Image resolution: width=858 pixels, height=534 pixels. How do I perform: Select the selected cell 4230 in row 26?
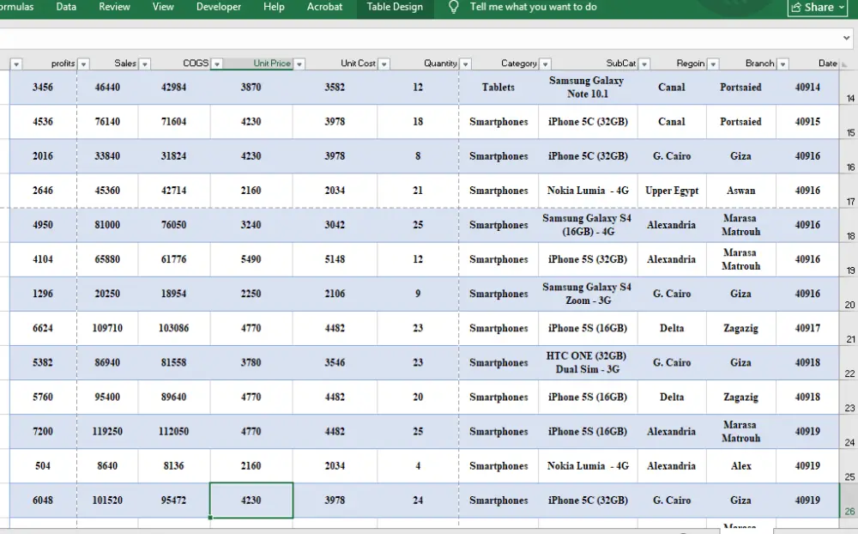coord(251,500)
